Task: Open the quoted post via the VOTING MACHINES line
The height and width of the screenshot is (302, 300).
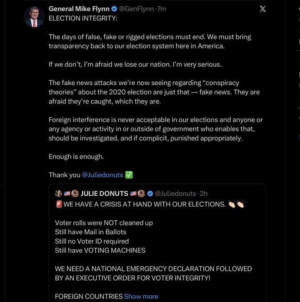Action: point(100,250)
